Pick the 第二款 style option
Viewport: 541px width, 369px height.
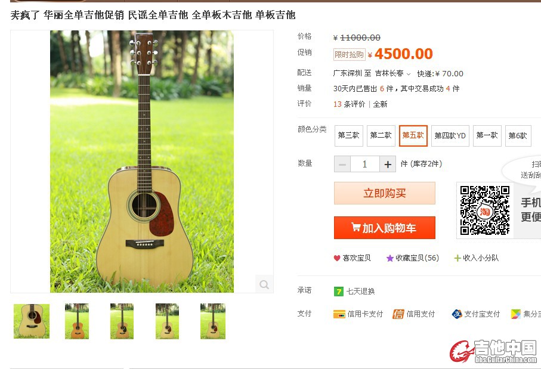(x=381, y=135)
